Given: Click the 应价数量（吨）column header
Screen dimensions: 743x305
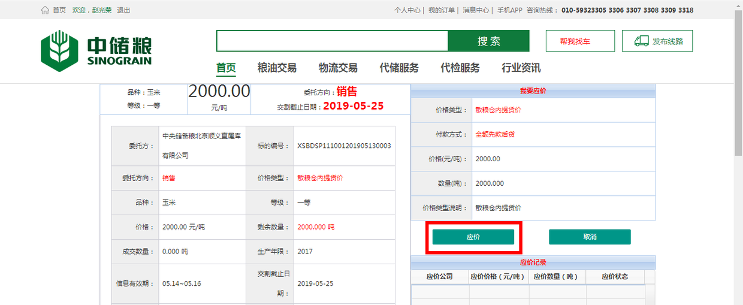Looking at the screenshot, I should pos(557,277).
